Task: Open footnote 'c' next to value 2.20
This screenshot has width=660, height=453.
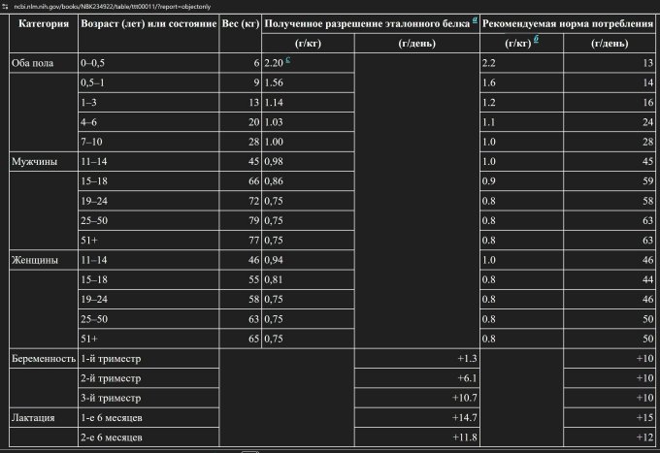Action: [x=288, y=60]
